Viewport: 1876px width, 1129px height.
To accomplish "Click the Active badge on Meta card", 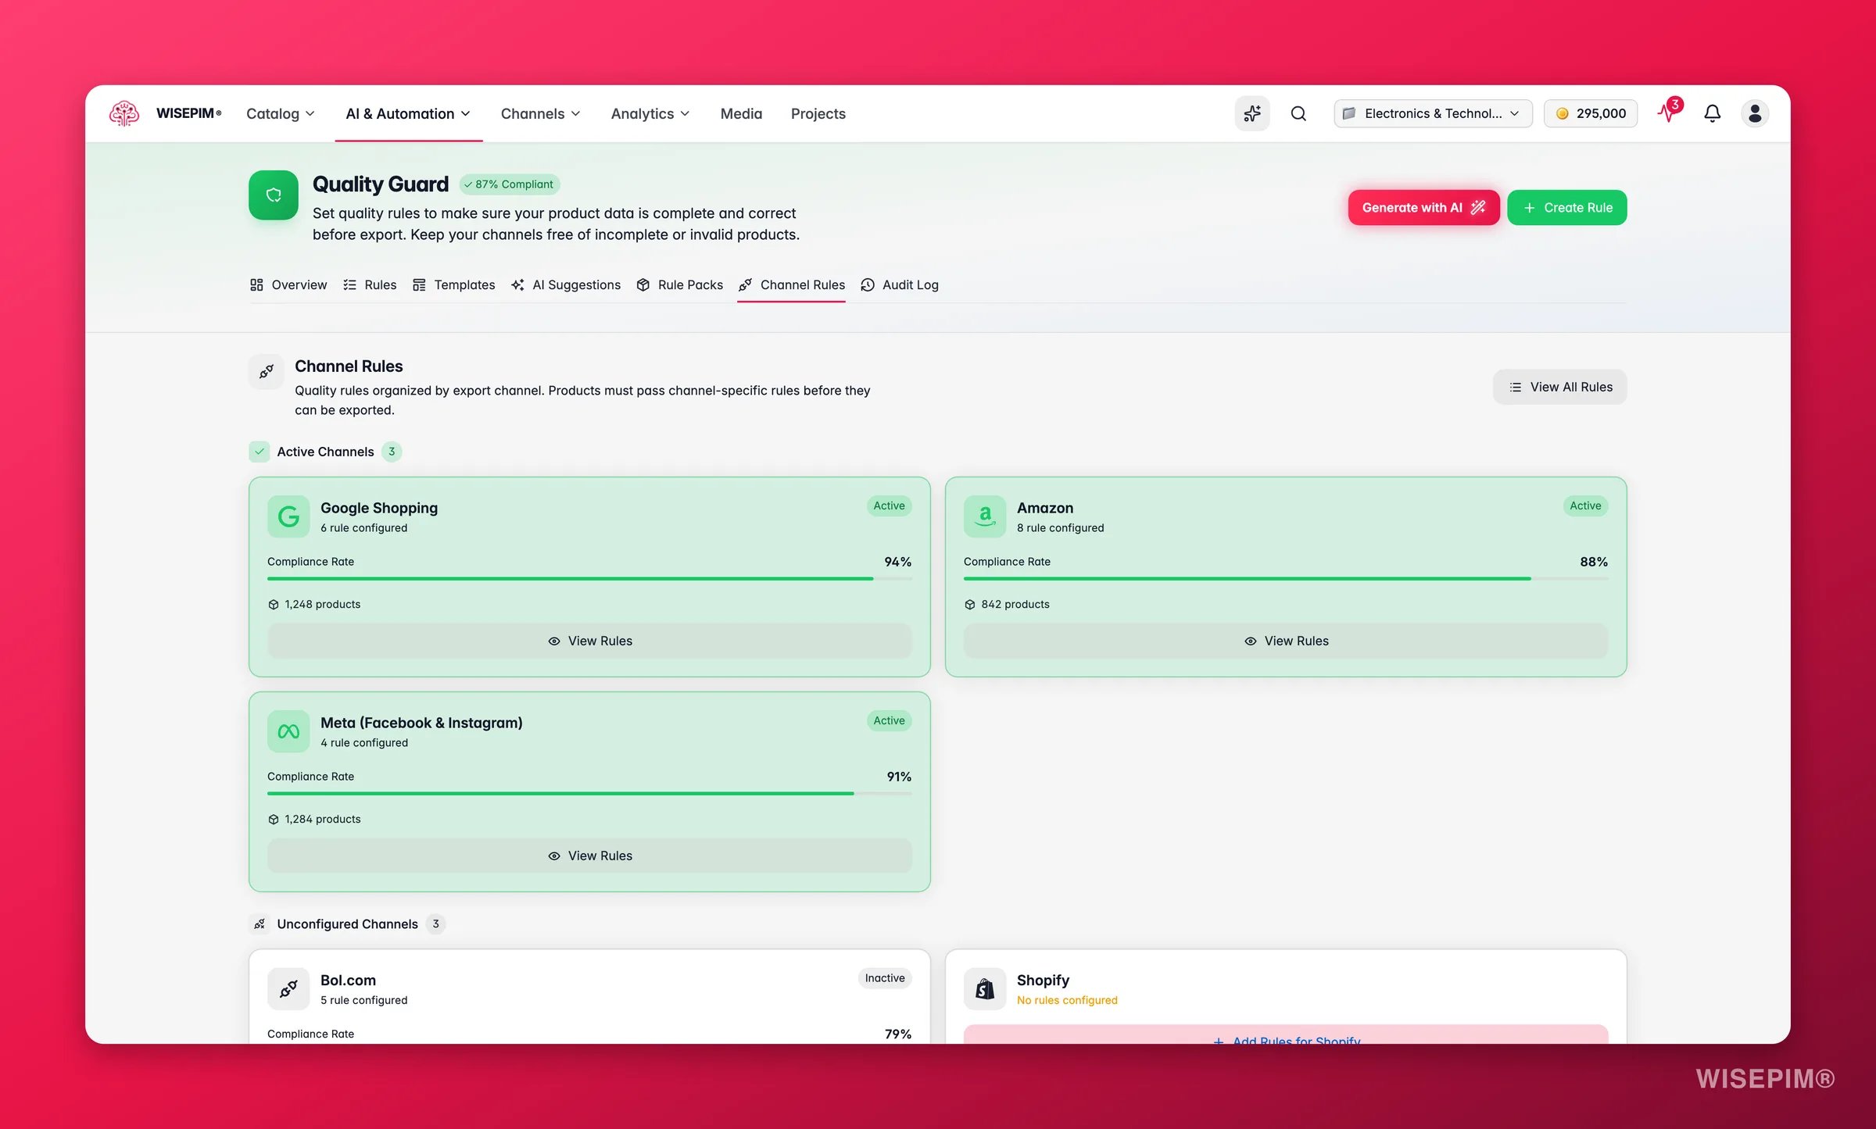I will tap(889, 720).
